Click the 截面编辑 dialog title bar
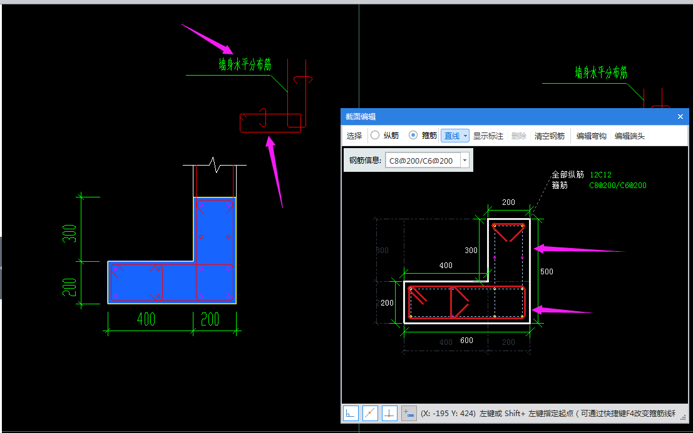This screenshot has height=433, width=693. pyautogui.click(x=501, y=116)
